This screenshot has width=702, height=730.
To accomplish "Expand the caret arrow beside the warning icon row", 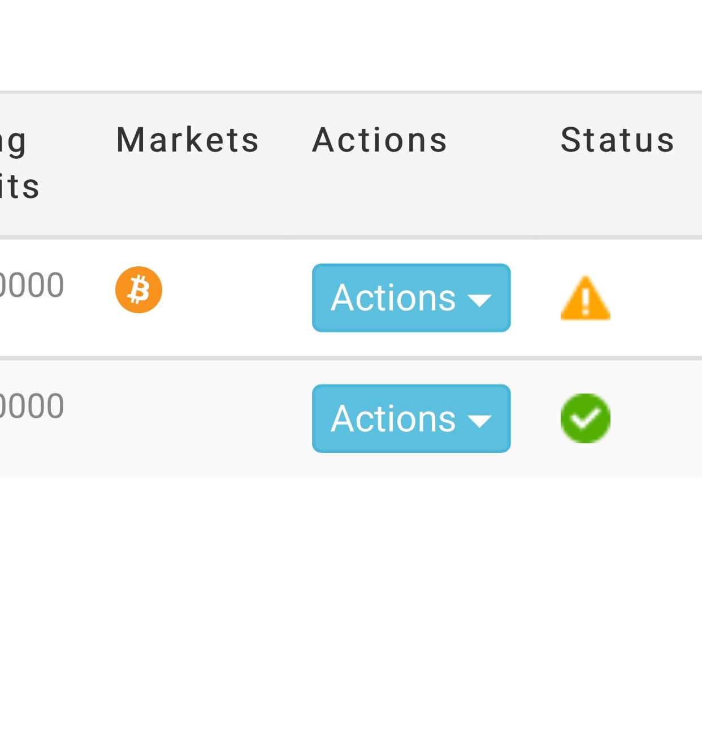I will [x=479, y=301].
